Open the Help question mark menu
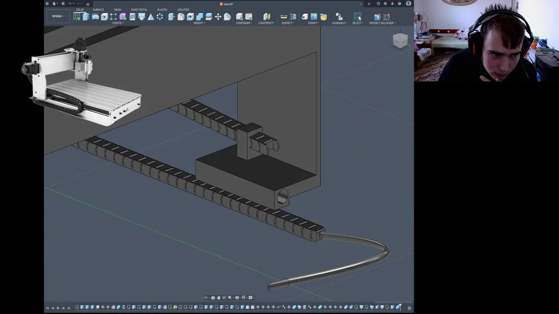This screenshot has width=559, height=314. [399, 3]
